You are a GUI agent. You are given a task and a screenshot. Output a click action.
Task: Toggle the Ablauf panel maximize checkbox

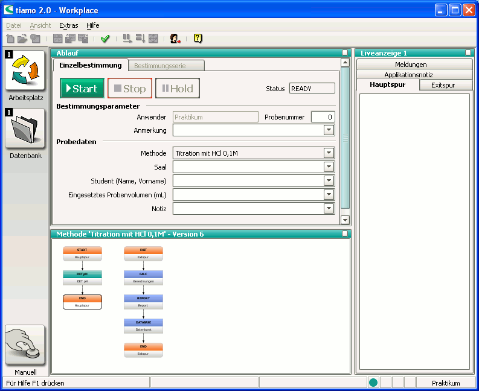tap(345, 53)
